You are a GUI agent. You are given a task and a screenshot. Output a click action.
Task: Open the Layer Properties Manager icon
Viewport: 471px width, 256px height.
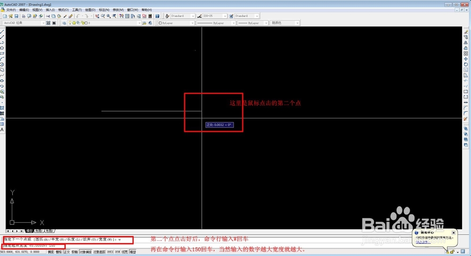click(64, 23)
